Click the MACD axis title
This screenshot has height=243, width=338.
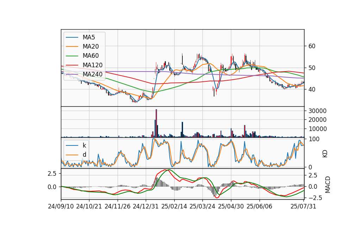coord(327,185)
